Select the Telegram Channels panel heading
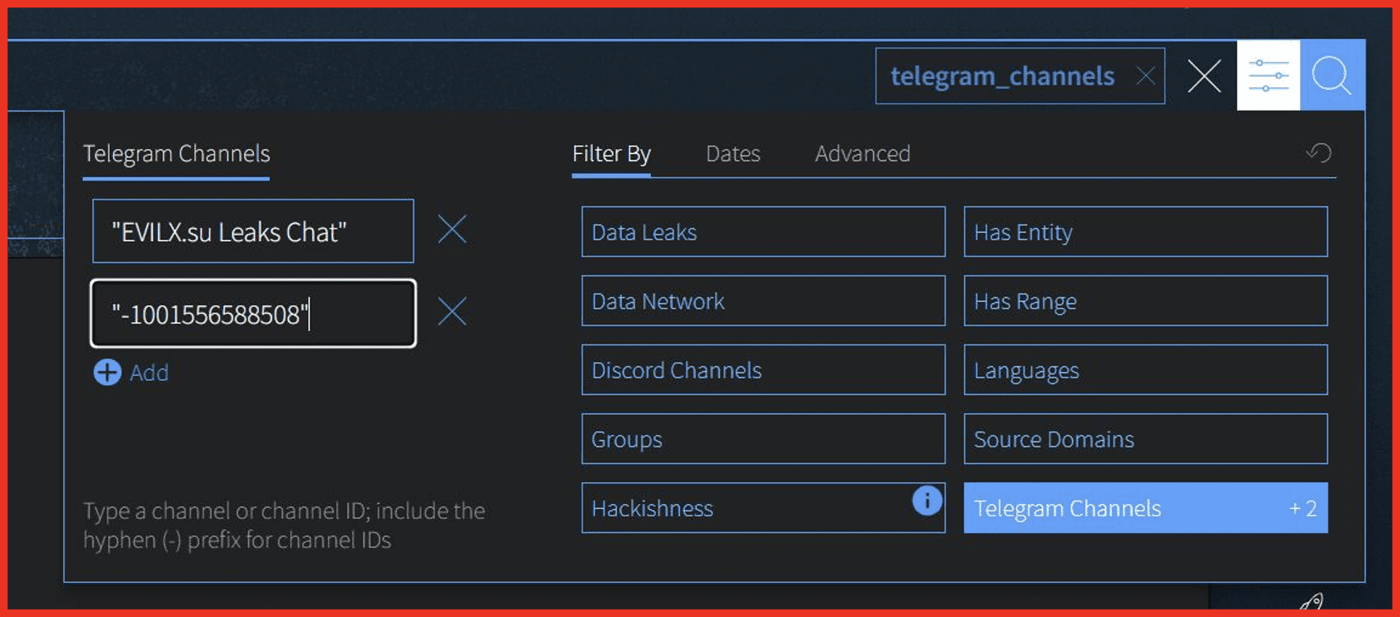 176,154
